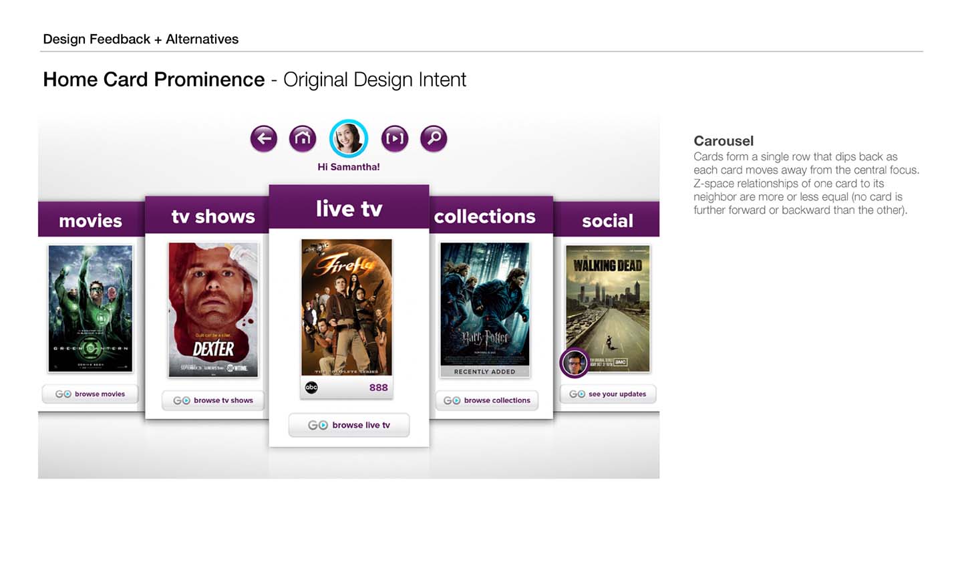Click the friend avatar on social card
Screen dimensions: 962x574
pos(575,363)
